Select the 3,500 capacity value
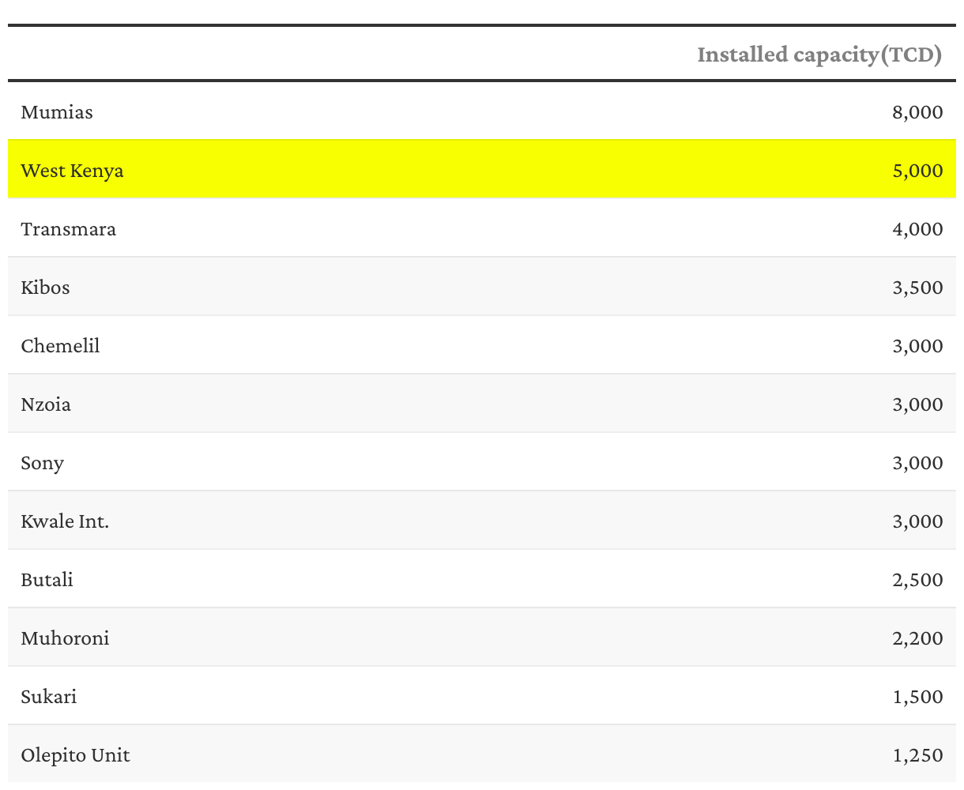The height and width of the screenshot is (790, 964). click(917, 288)
